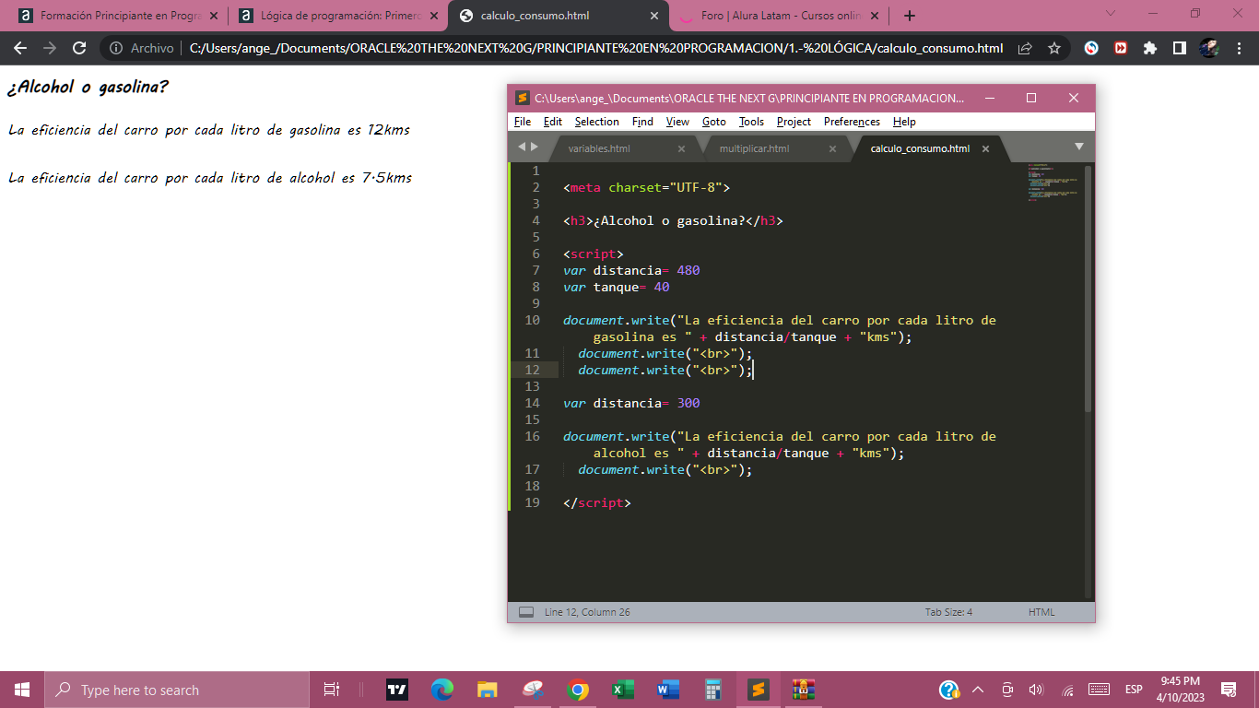Open Chrome three-dot menu
The width and height of the screenshot is (1259, 708).
coord(1239,48)
